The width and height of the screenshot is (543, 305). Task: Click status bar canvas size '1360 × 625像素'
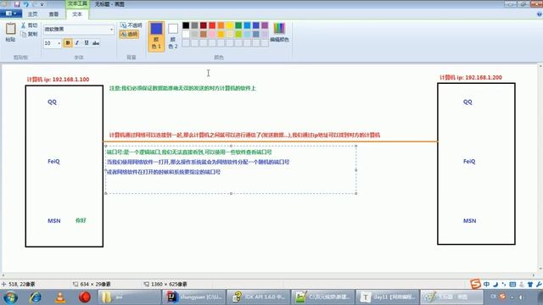165,284
